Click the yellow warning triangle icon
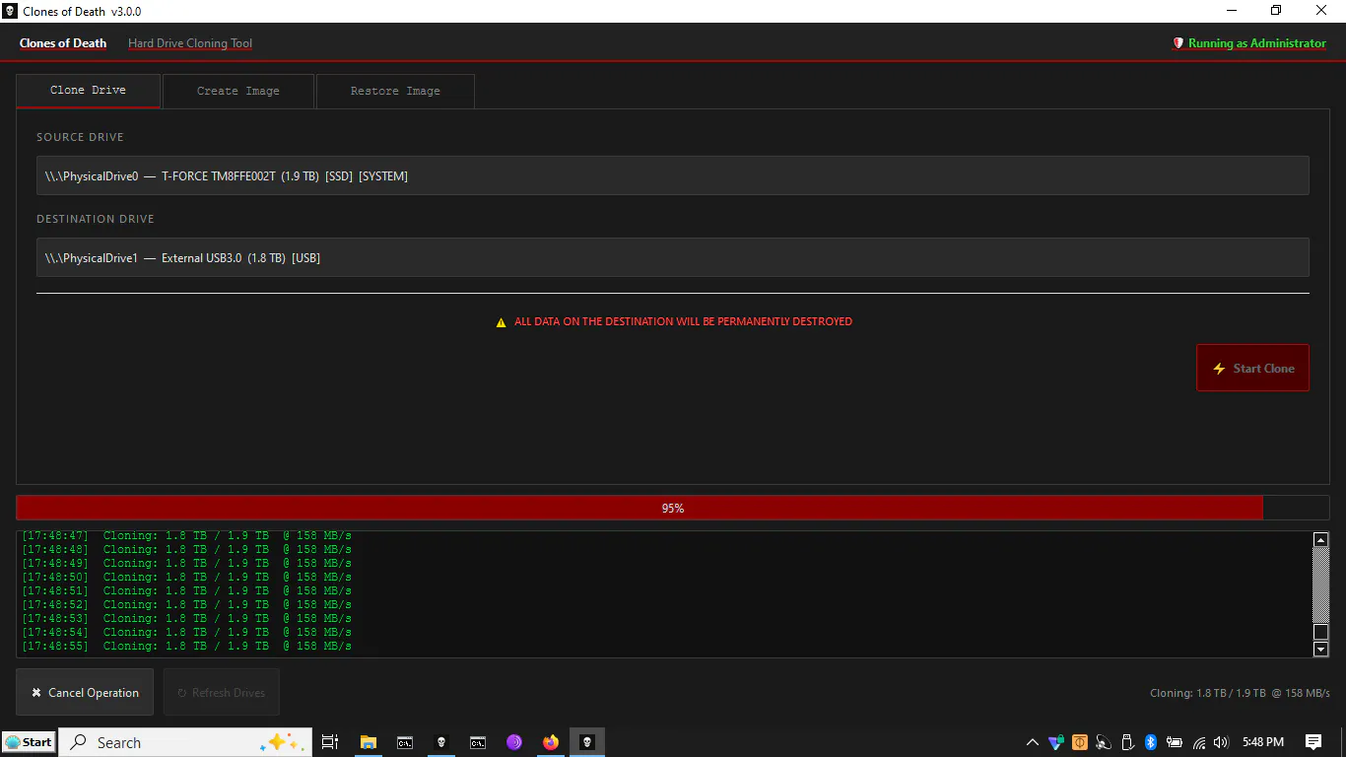Image resolution: width=1346 pixels, height=757 pixels. pyautogui.click(x=501, y=322)
